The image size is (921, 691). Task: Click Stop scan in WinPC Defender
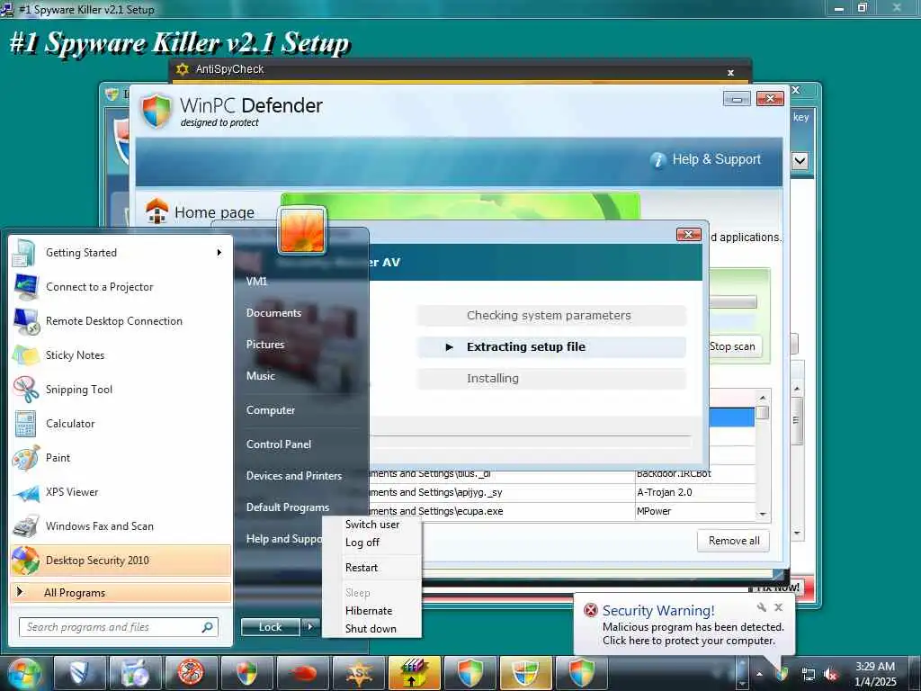point(733,346)
